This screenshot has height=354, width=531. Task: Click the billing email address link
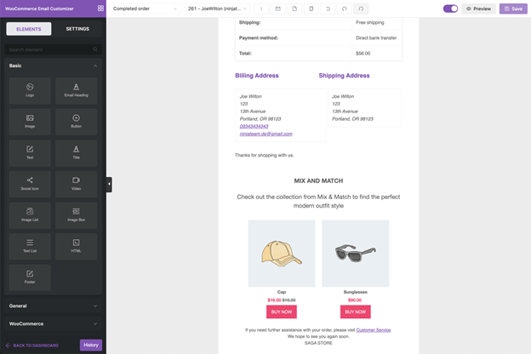point(265,134)
